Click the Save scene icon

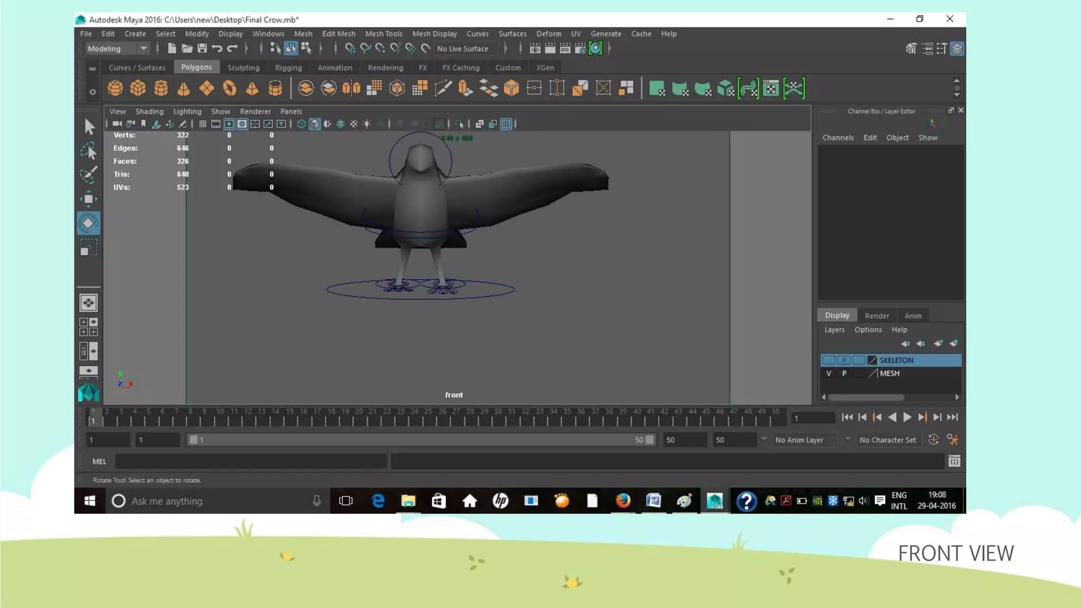(x=202, y=49)
